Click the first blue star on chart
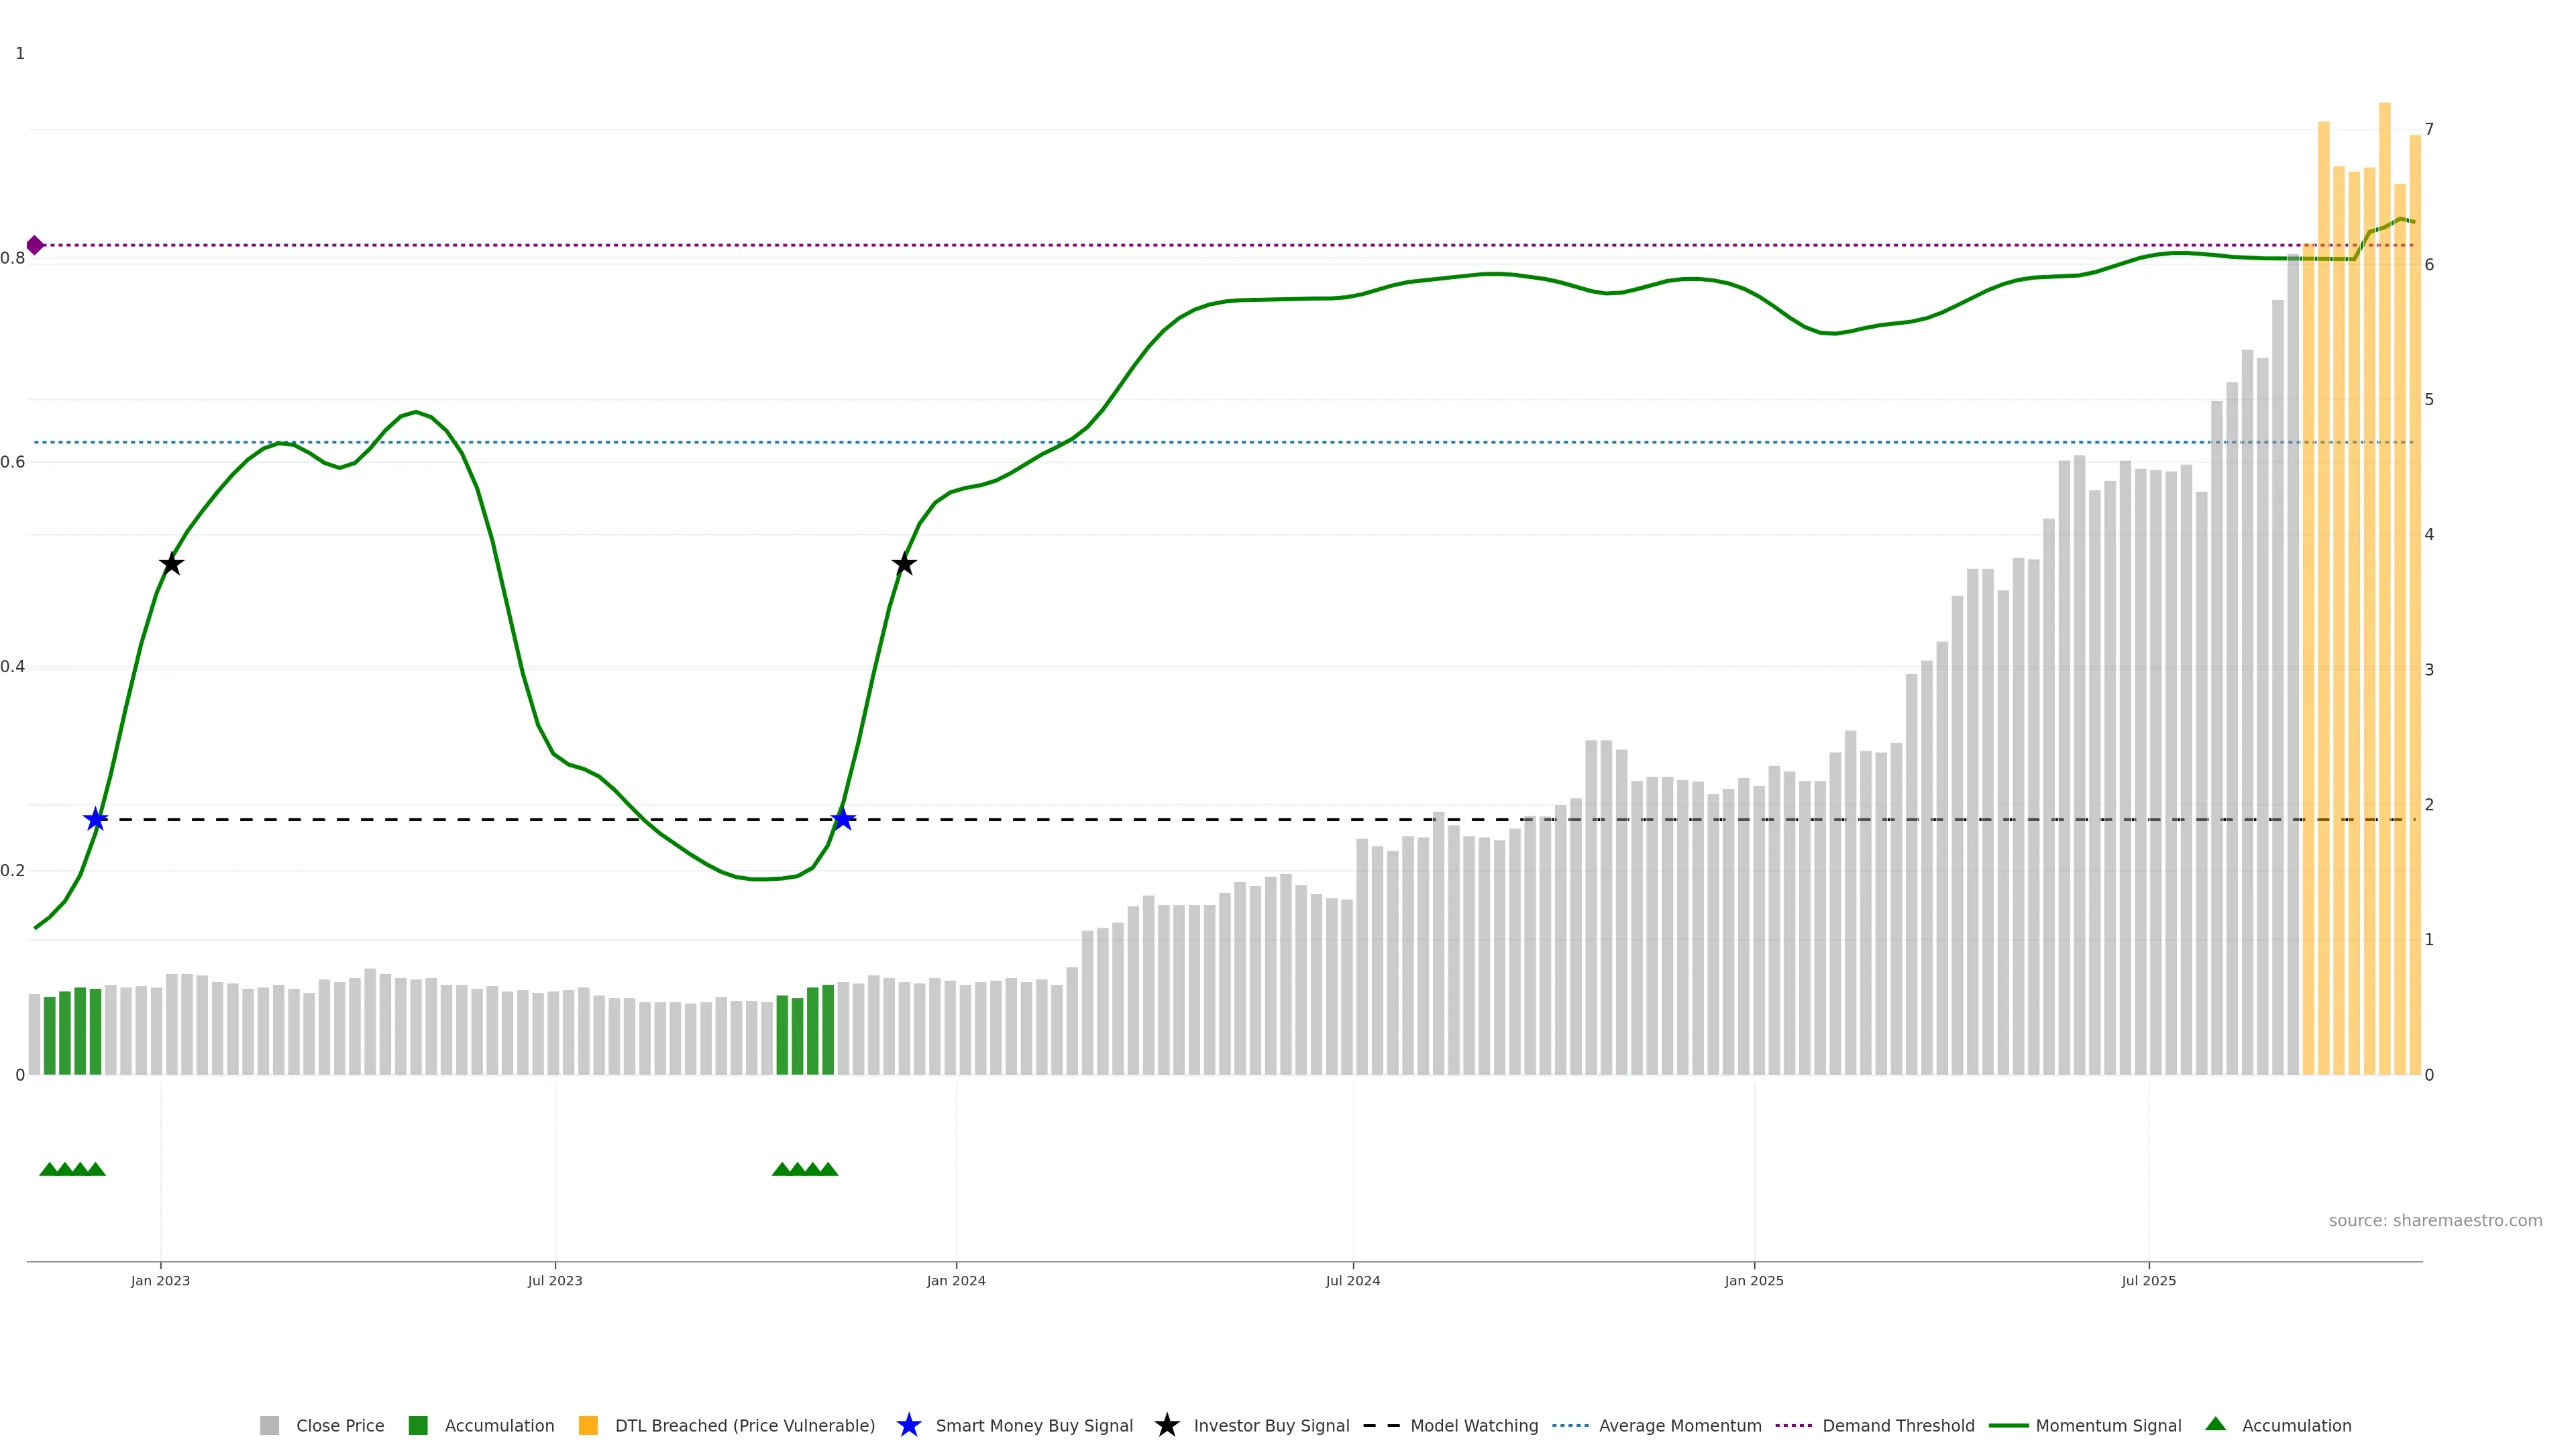 (x=95, y=820)
